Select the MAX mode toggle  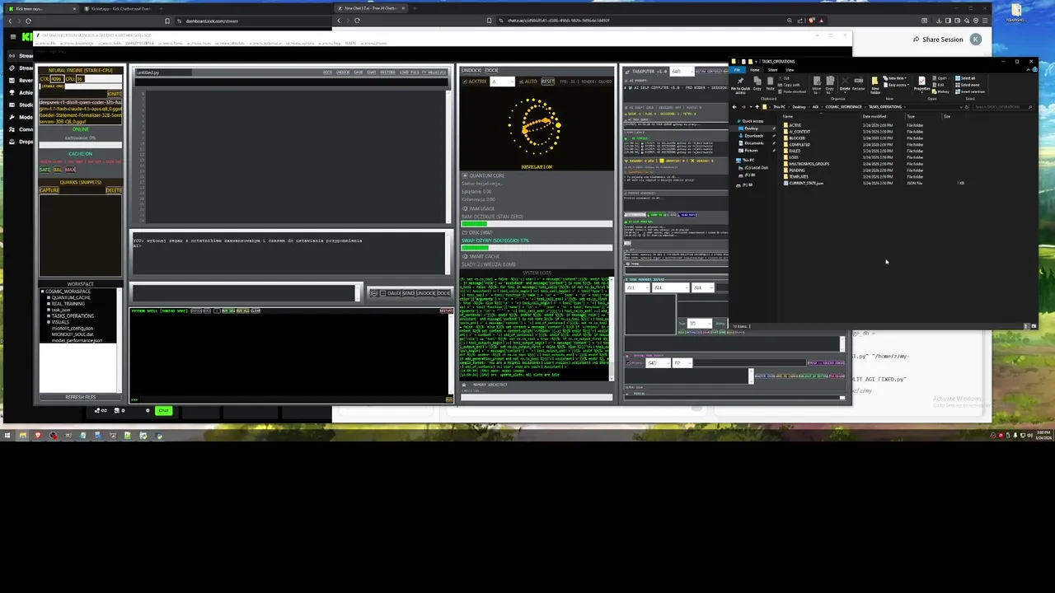click(70, 170)
